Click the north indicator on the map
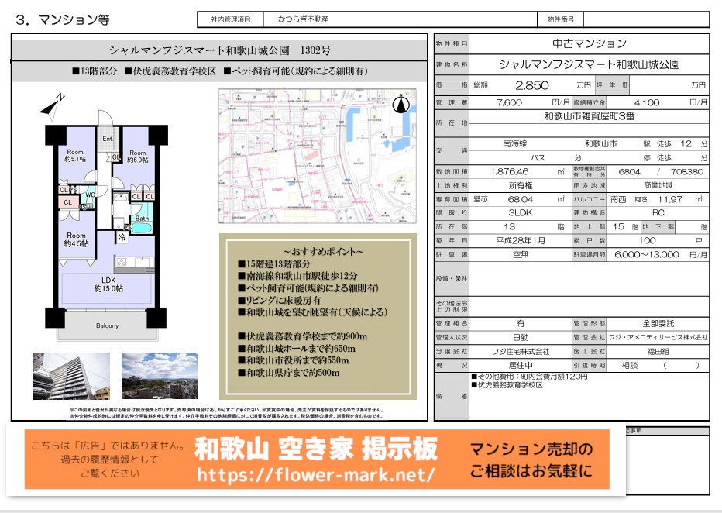Image resolution: width=722 pixels, height=513 pixels. coord(401,105)
